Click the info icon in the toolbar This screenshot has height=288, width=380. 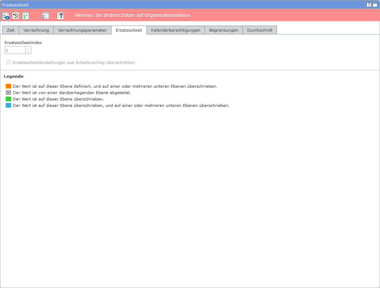[x=6, y=16]
